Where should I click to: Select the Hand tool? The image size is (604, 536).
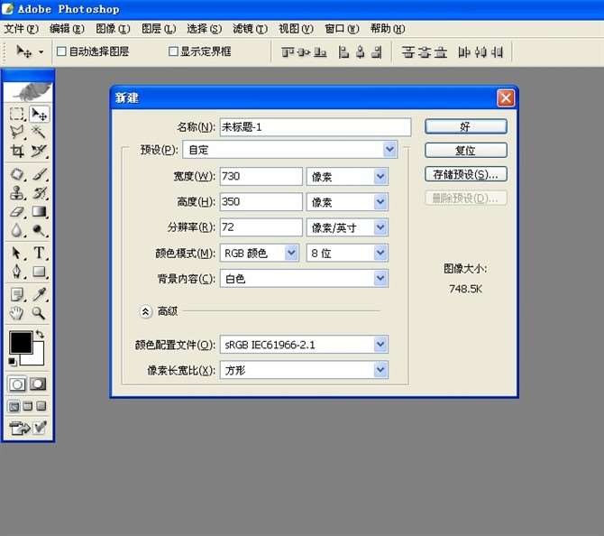pos(16,313)
